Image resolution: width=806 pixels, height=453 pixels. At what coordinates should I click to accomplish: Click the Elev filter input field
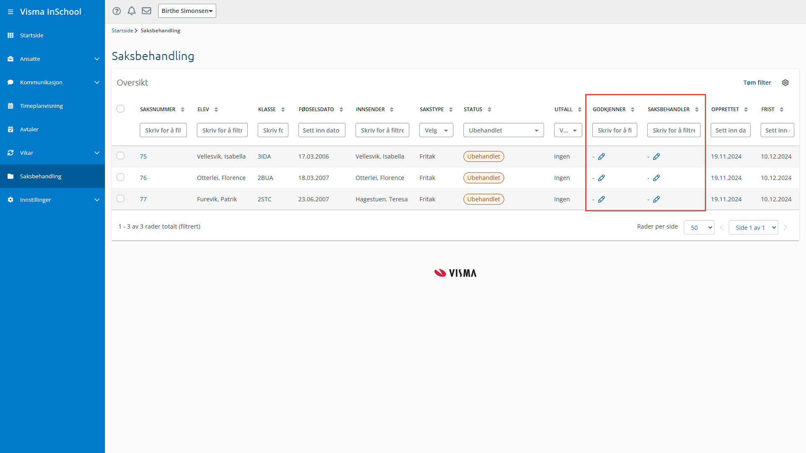coord(222,130)
